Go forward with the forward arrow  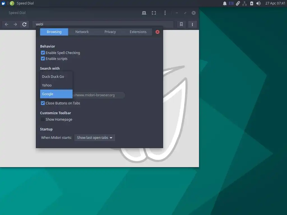(15, 24)
